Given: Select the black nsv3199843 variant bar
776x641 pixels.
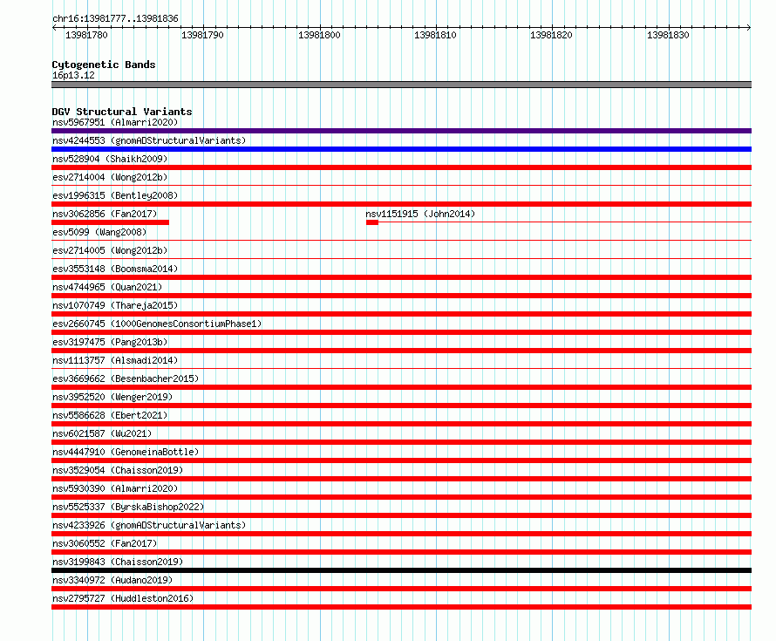Looking at the screenshot, I should (401, 570).
